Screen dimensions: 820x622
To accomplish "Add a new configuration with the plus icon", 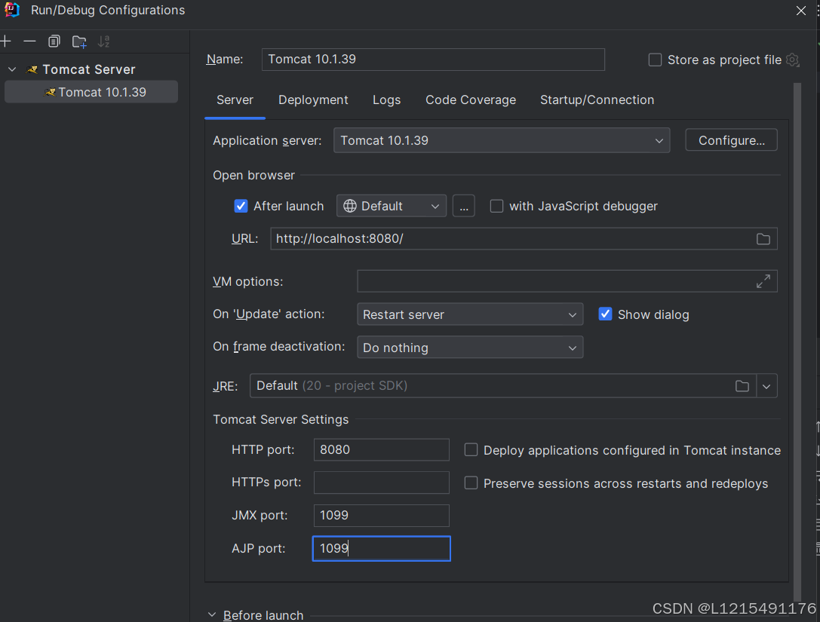I will 6,41.
